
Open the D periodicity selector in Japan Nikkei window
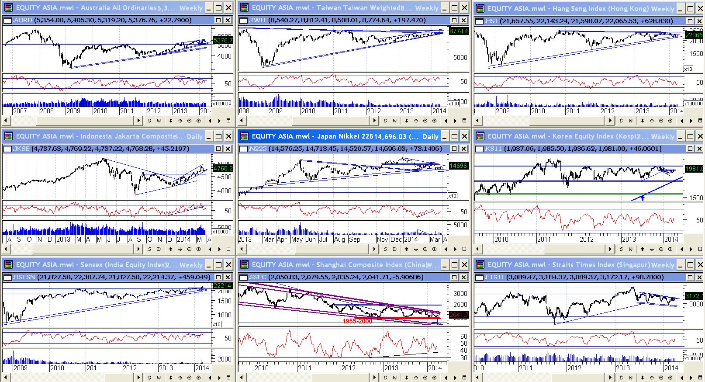point(394,249)
